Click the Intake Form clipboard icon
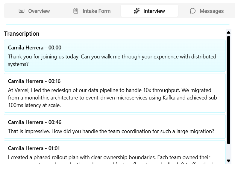 tap(76, 11)
